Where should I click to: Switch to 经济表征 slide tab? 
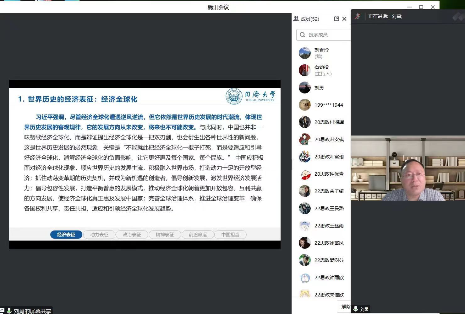click(66, 235)
